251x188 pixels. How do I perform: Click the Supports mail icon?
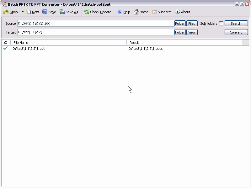pos(154,12)
